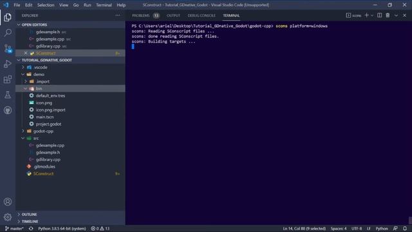Open the new terminal launch profile dropdown
Image resolution: width=412 pixels, height=232 pixels.
372,15
